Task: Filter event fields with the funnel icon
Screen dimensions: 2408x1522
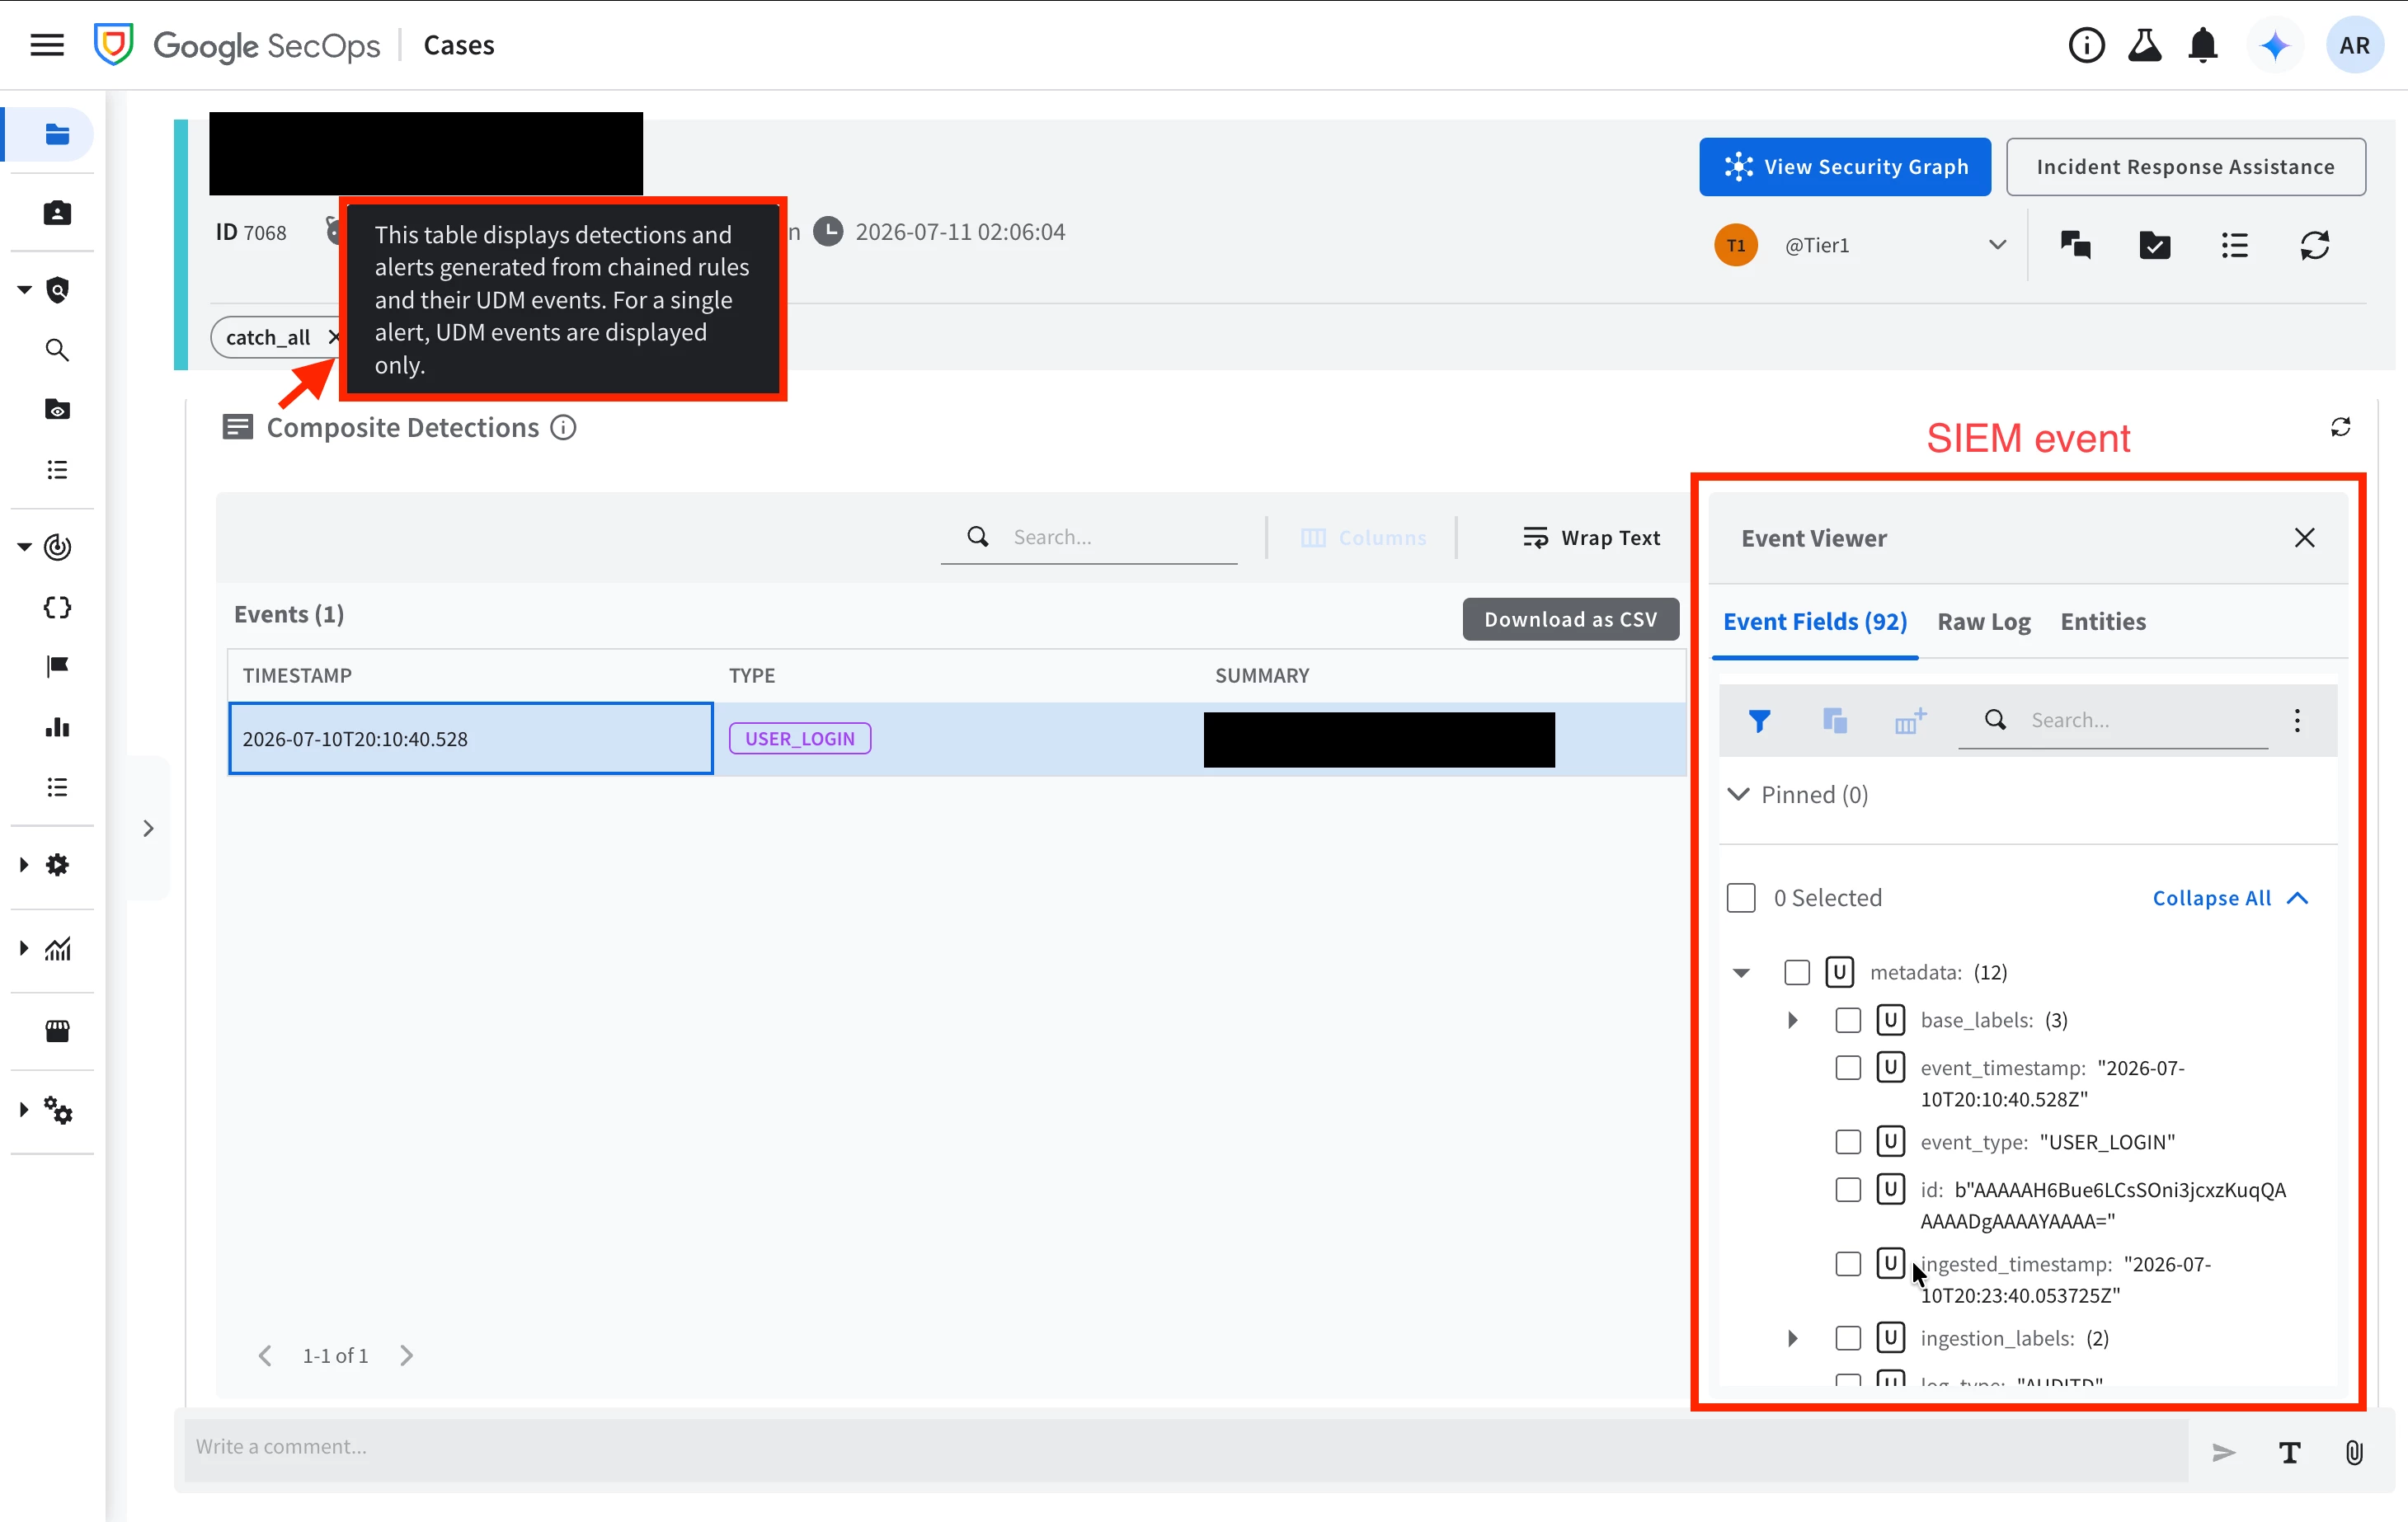Action: [x=1759, y=720]
